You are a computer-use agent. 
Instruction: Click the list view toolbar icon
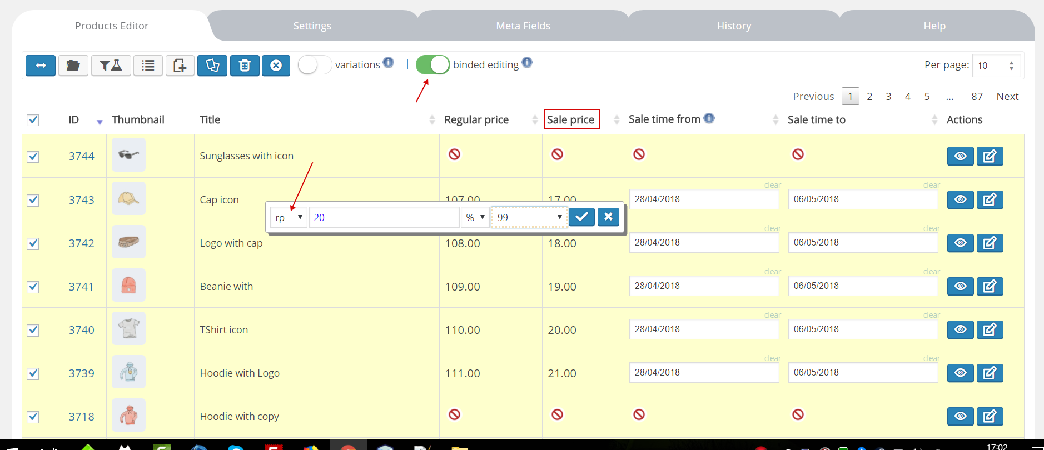pos(148,66)
